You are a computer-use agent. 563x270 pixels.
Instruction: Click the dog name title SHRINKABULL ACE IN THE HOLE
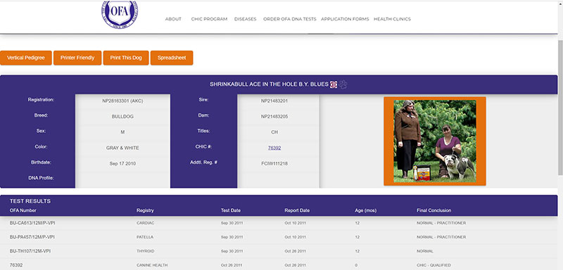[x=269, y=84]
